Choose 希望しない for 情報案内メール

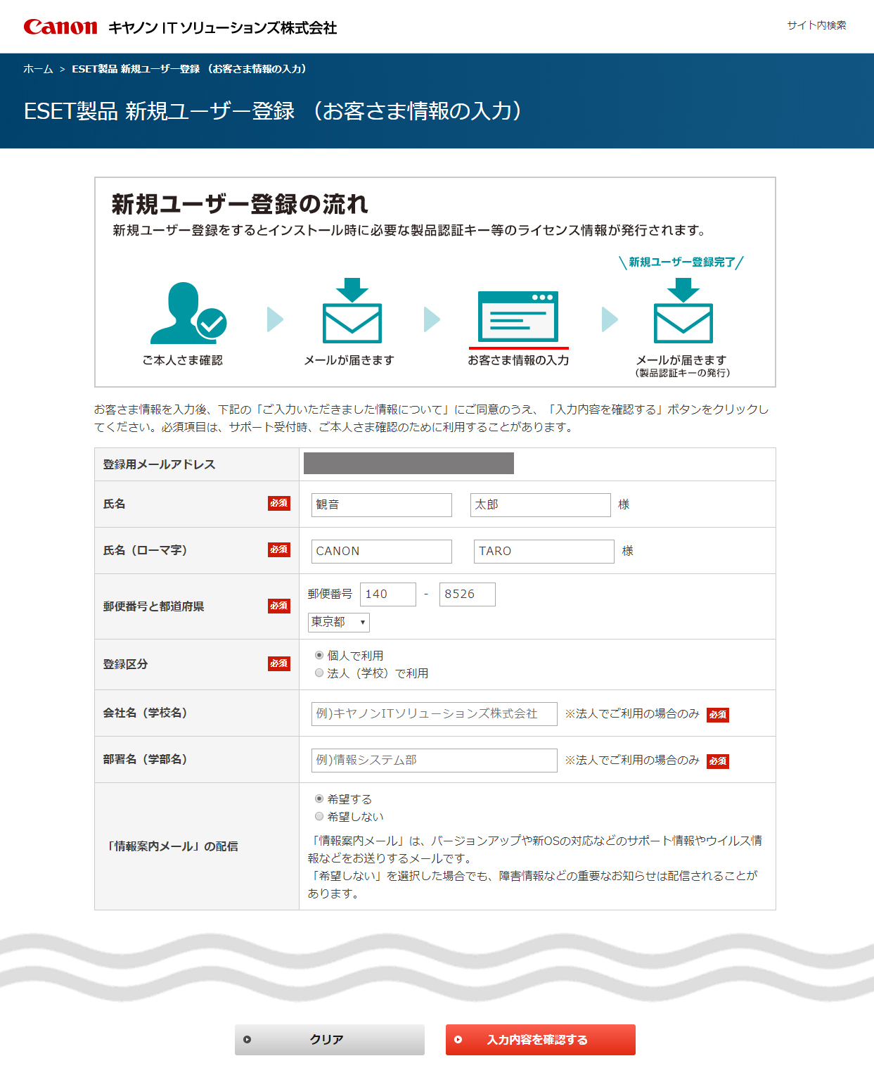click(x=319, y=816)
